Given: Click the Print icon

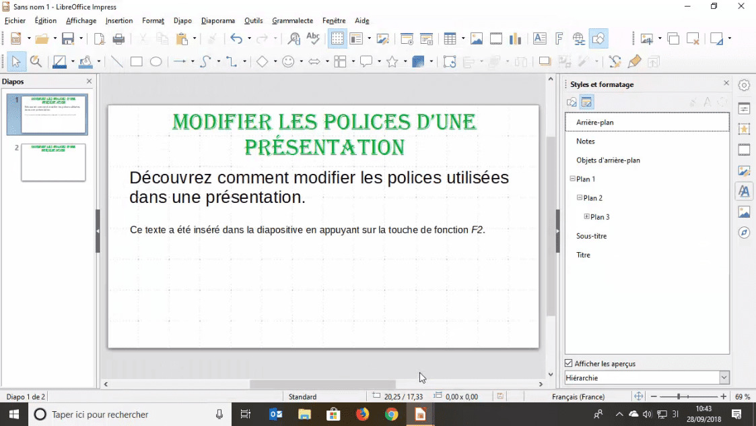Looking at the screenshot, I should pyautogui.click(x=118, y=38).
